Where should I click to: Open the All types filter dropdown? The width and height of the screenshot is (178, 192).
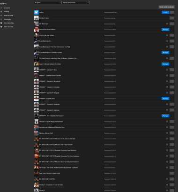click(x=47, y=2)
